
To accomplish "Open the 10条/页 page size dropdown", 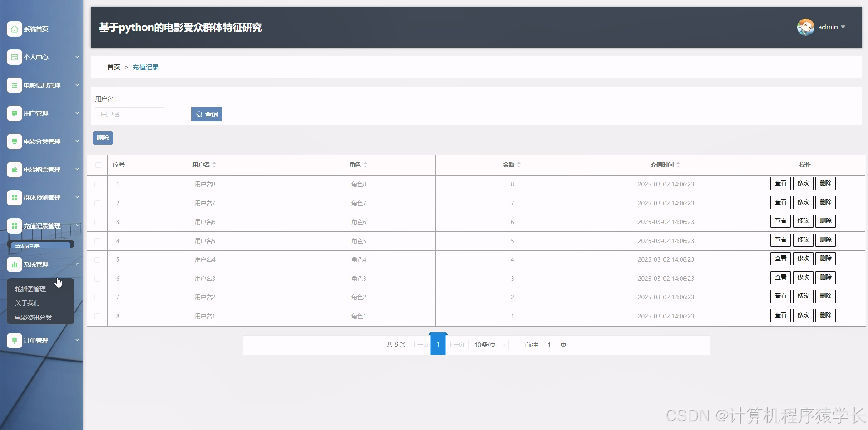I will click(x=488, y=345).
